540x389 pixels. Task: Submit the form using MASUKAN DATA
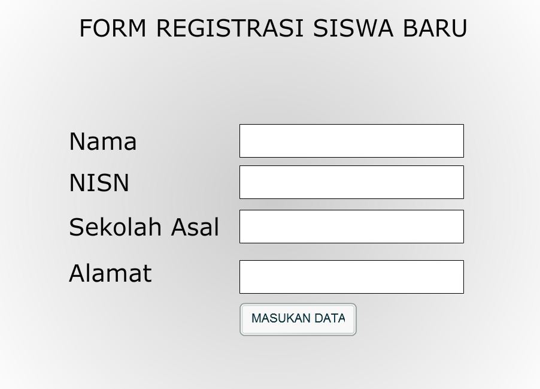coord(298,319)
